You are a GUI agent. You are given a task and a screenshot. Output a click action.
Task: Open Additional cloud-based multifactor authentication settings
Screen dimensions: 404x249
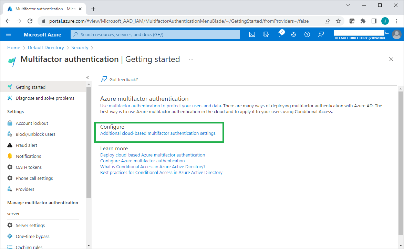(x=158, y=133)
